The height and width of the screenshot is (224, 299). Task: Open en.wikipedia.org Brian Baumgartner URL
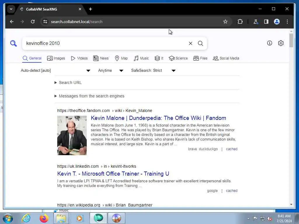[105, 205]
